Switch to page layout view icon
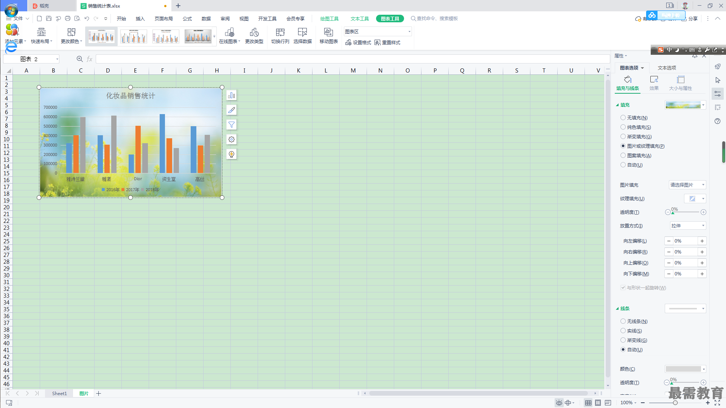The height and width of the screenshot is (408, 726). click(598, 403)
